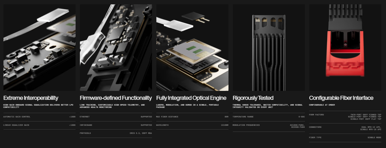Click the "Single-port OSFP finned top" value
This screenshot has height=148, width=386.
tap(365, 117)
